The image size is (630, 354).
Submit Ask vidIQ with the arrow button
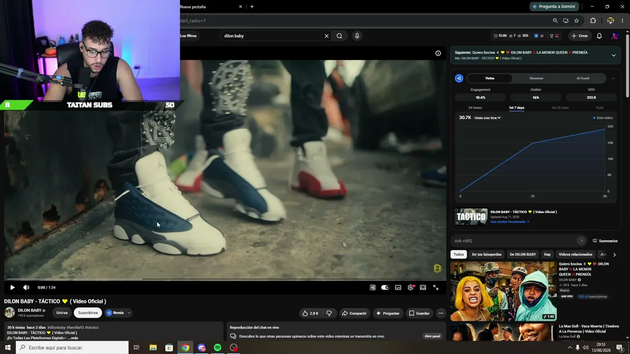[x=582, y=241]
